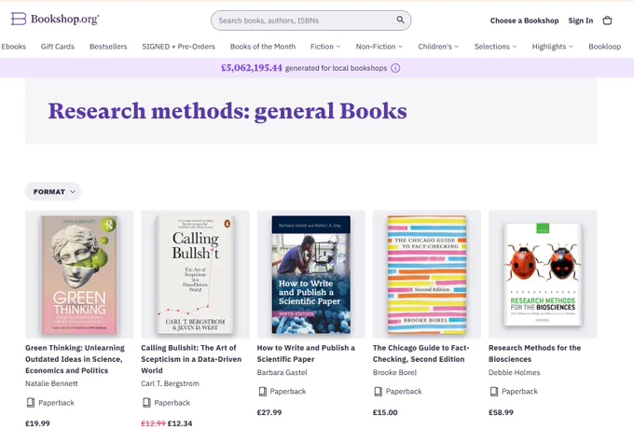The width and height of the screenshot is (634, 430).
Task: Click Paperback format icon under Green Thinking
Action: point(31,403)
